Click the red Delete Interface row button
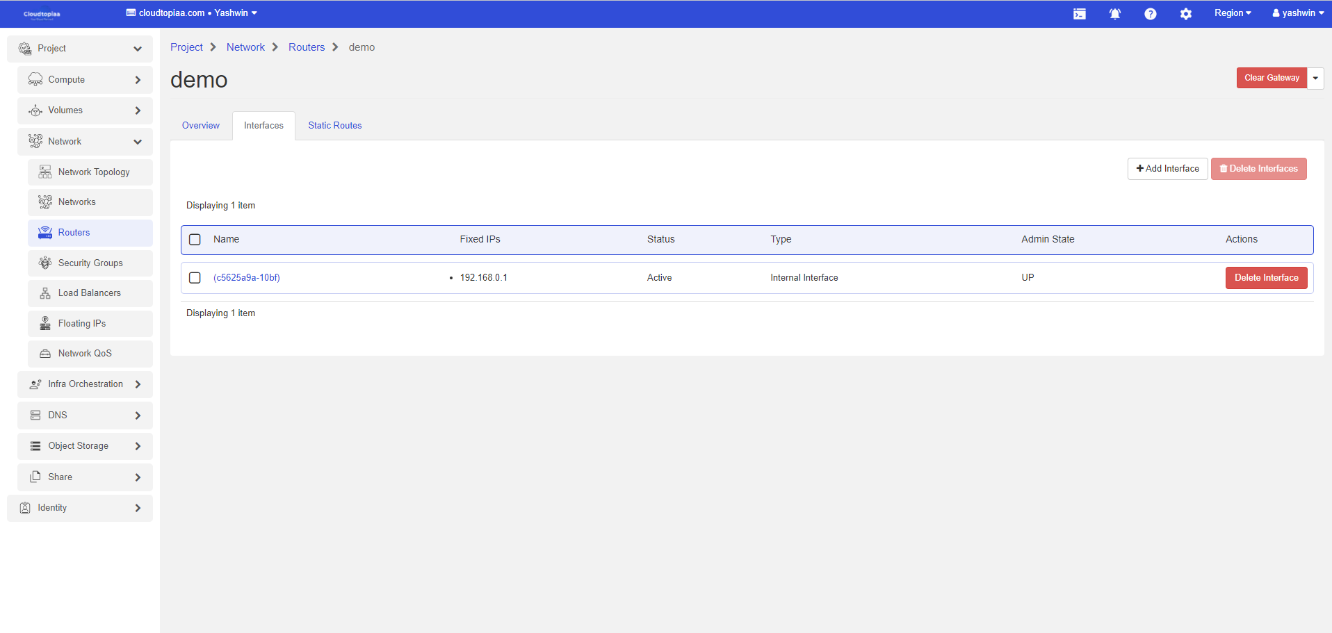The image size is (1332, 633). (x=1266, y=278)
